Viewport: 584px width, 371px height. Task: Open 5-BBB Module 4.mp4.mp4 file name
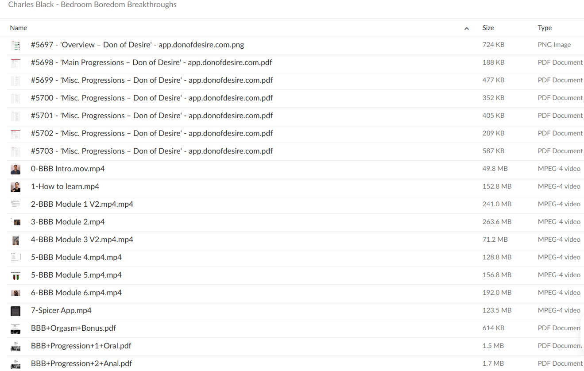tap(76, 257)
